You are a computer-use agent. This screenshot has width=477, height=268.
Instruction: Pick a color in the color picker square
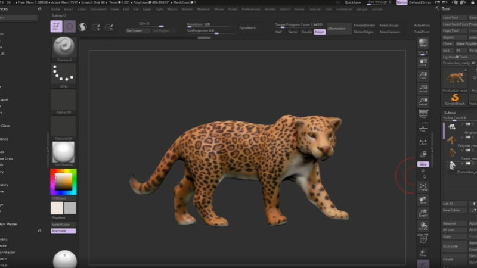(x=63, y=182)
